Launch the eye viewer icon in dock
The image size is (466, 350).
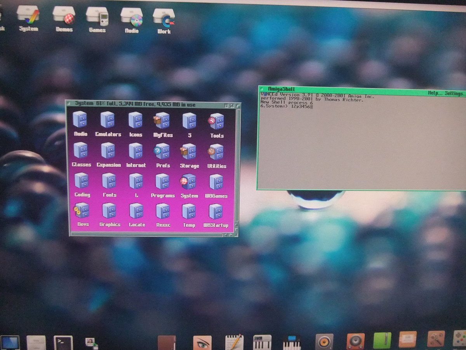coord(202,343)
